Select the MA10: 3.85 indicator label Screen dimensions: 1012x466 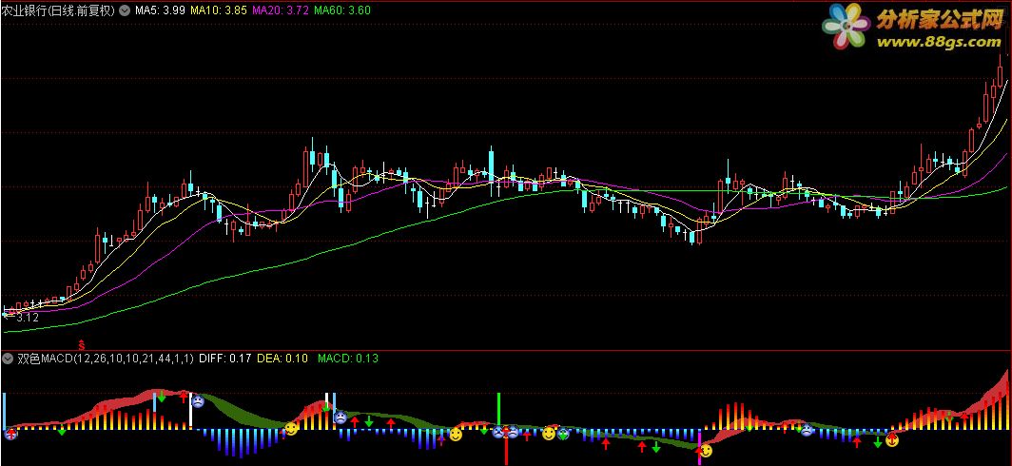tap(218, 11)
